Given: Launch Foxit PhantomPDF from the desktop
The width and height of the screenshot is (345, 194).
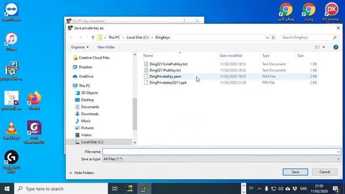Looking at the screenshot, I should [x=34, y=132].
